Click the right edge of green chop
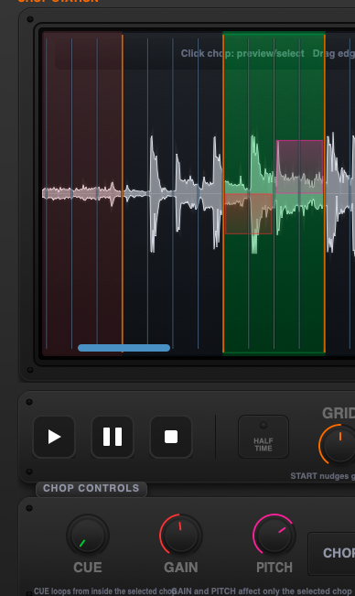This screenshot has width=355, height=596. [325, 193]
